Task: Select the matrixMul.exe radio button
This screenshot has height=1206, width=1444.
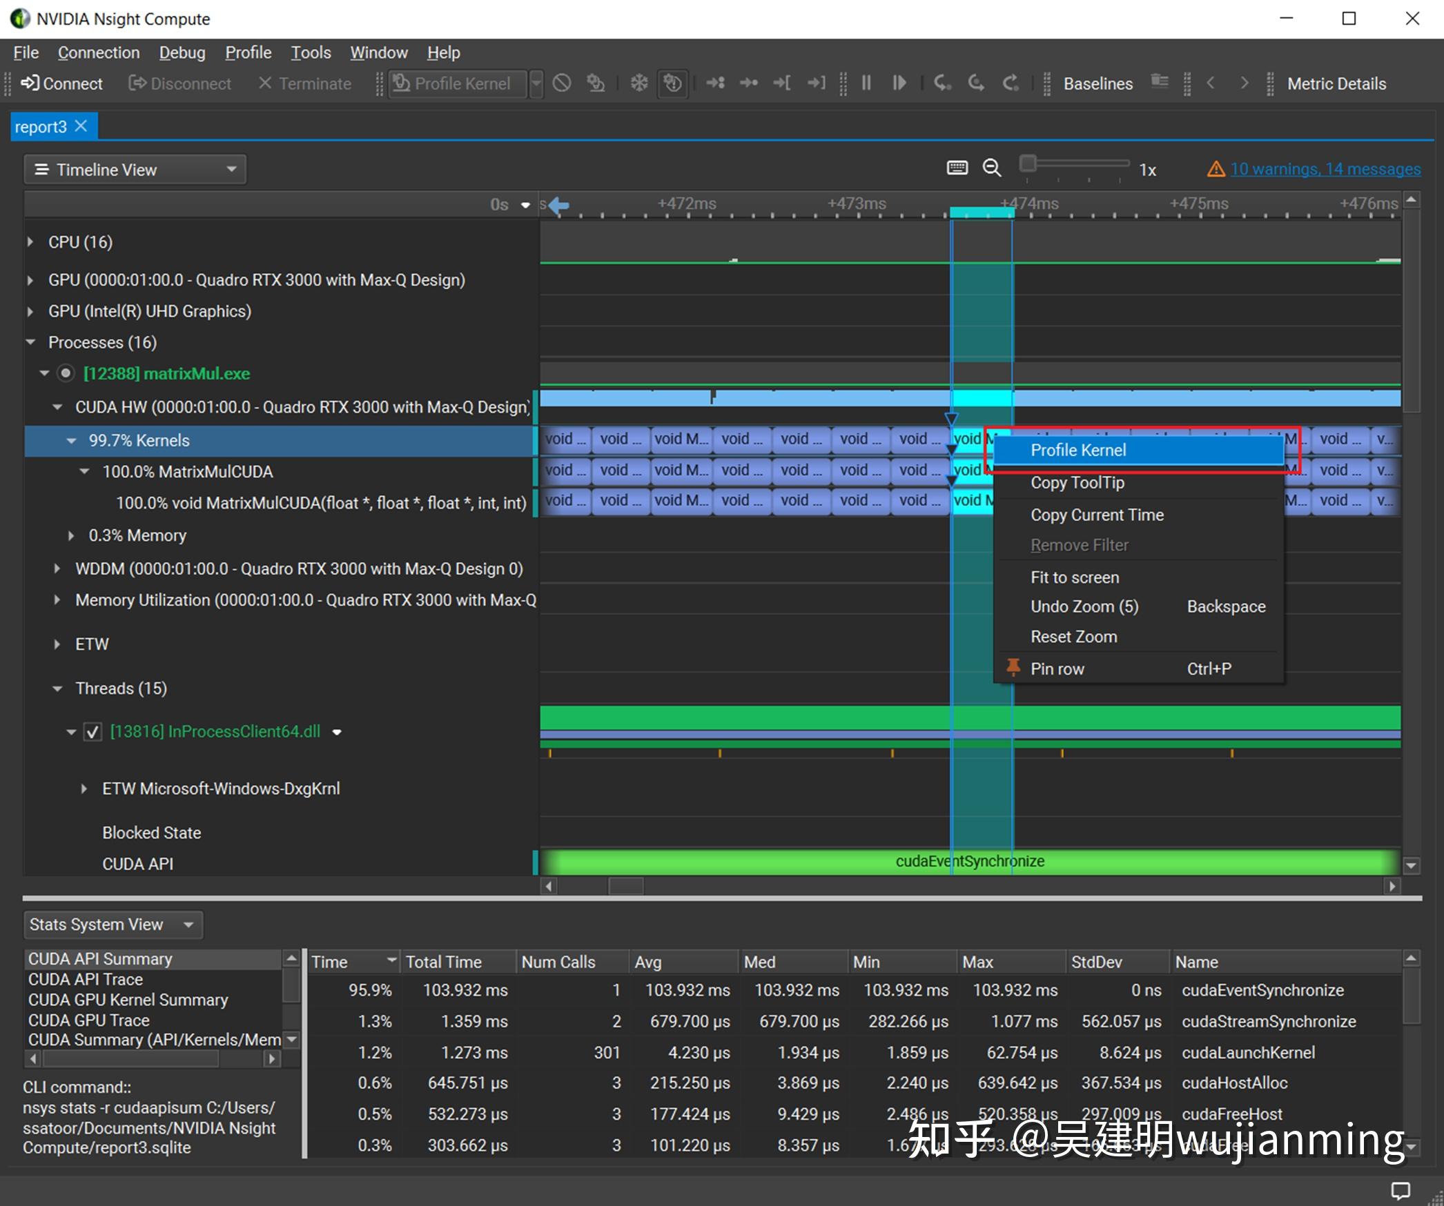Action: coord(66,373)
